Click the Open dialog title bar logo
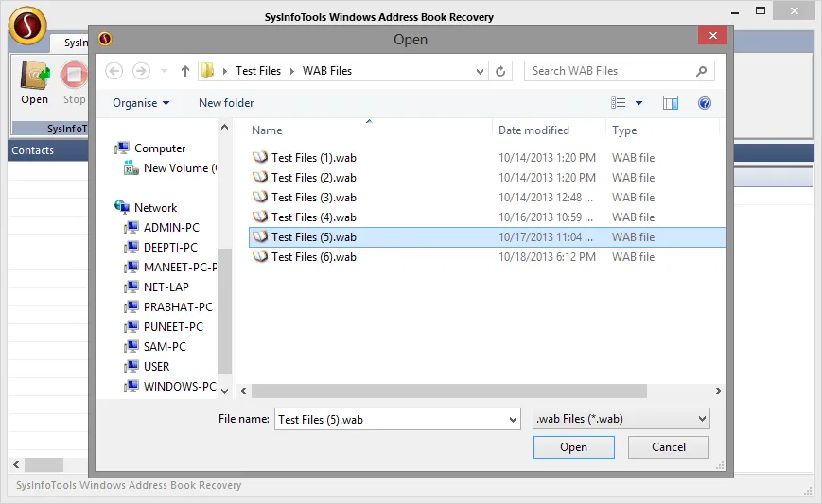The height and width of the screenshot is (504, 822). pyautogui.click(x=105, y=39)
